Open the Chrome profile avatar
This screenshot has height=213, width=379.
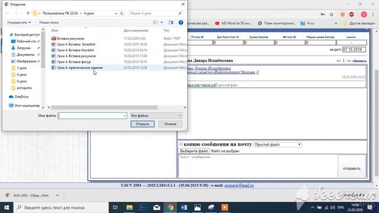point(364,14)
